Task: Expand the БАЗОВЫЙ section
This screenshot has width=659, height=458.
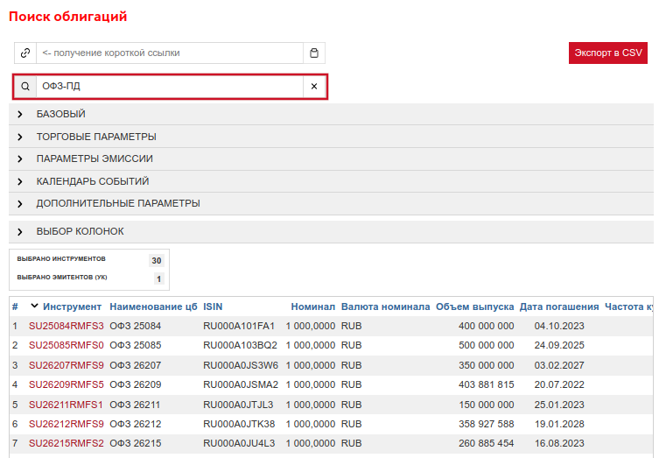Action: 331,114
